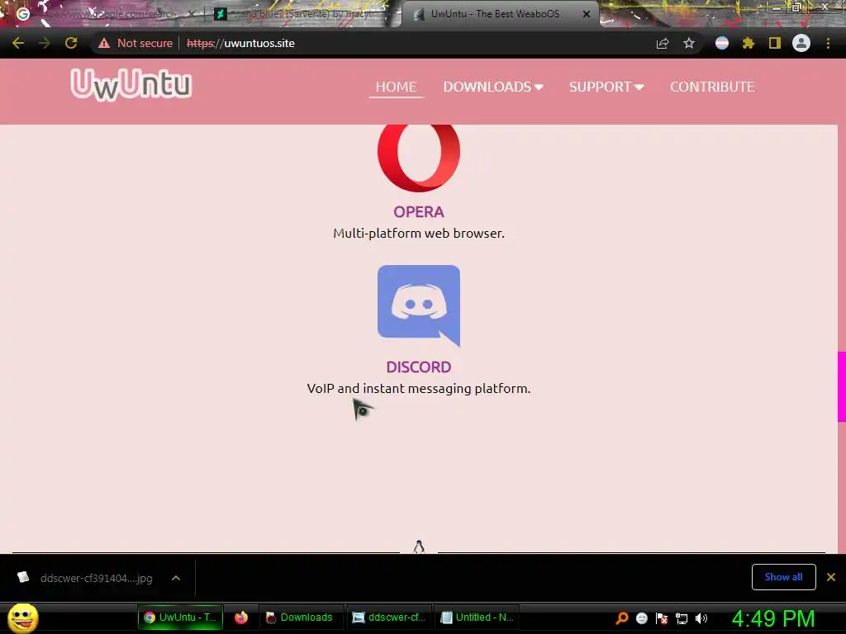Switch to Downloads taskbar window
This screenshot has width=846, height=634.
(x=301, y=617)
